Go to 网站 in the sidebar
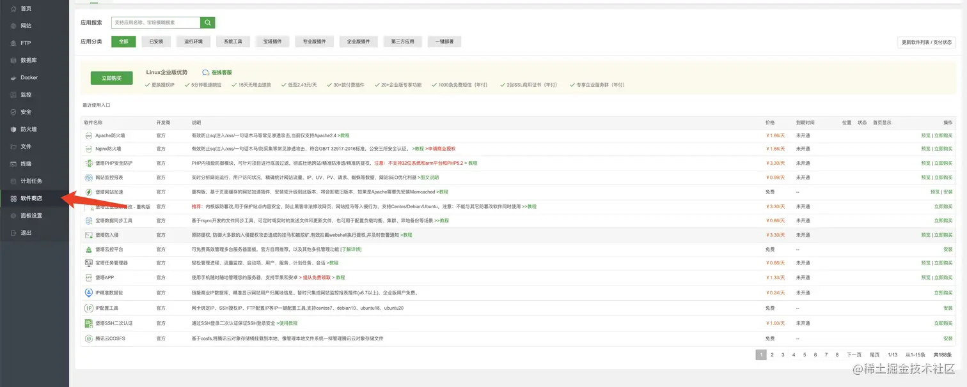 pyautogui.click(x=34, y=26)
